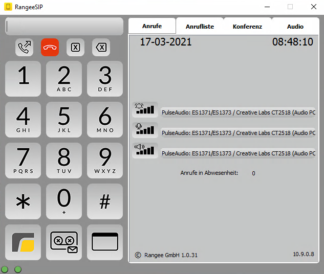Switch to the Anrufliste tab
This screenshot has height=274, width=324.
click(x=200, y=27)
